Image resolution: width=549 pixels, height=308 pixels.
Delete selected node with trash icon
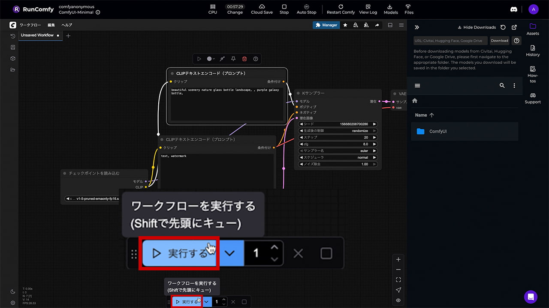[244, 59]
